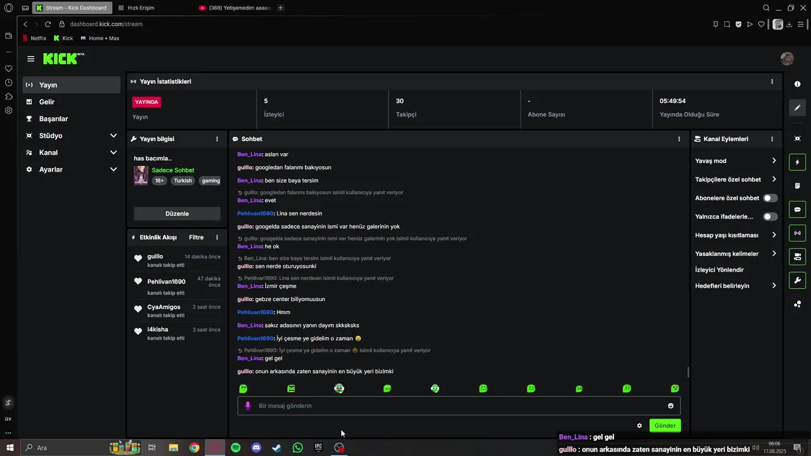The height and width of the screenshot is (456, 811).
Task: Click the Opera snapshot icon in toolbar
Action: pyautogui.click(x=727, y=24)
